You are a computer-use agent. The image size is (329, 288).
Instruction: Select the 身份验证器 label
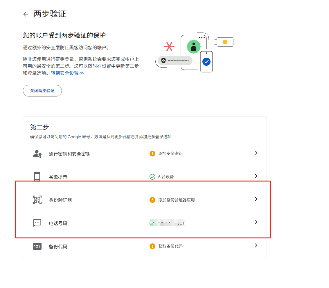pyautogui.click(x=60, y=200)
